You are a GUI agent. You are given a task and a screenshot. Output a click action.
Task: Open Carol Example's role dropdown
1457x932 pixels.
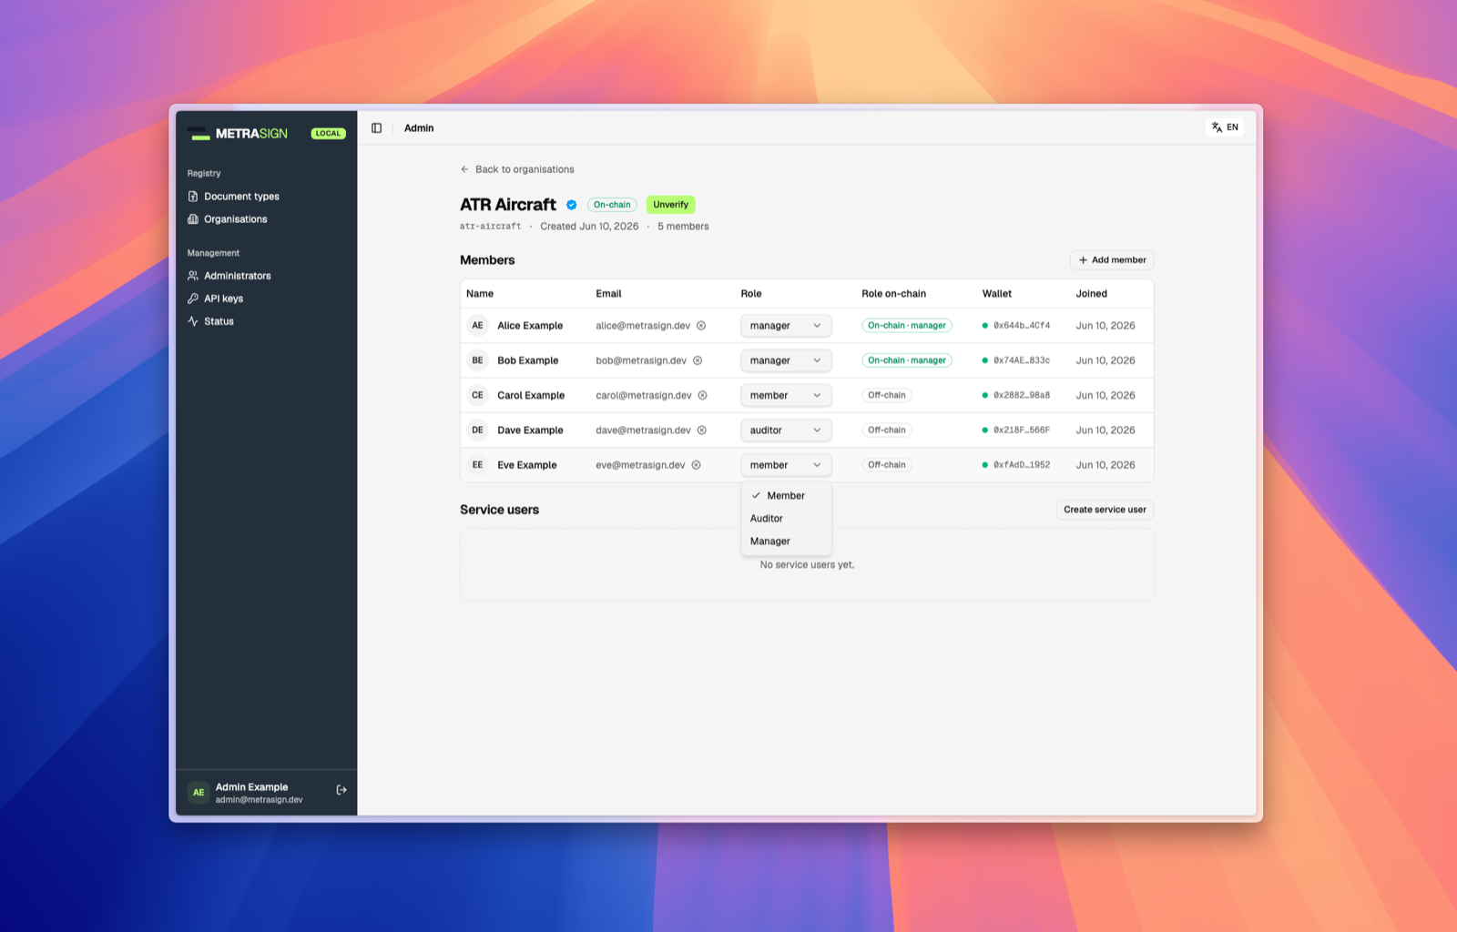coord(786,396)
